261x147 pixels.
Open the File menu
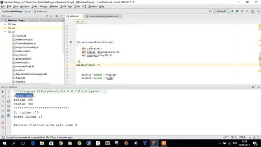coord(3,7)
